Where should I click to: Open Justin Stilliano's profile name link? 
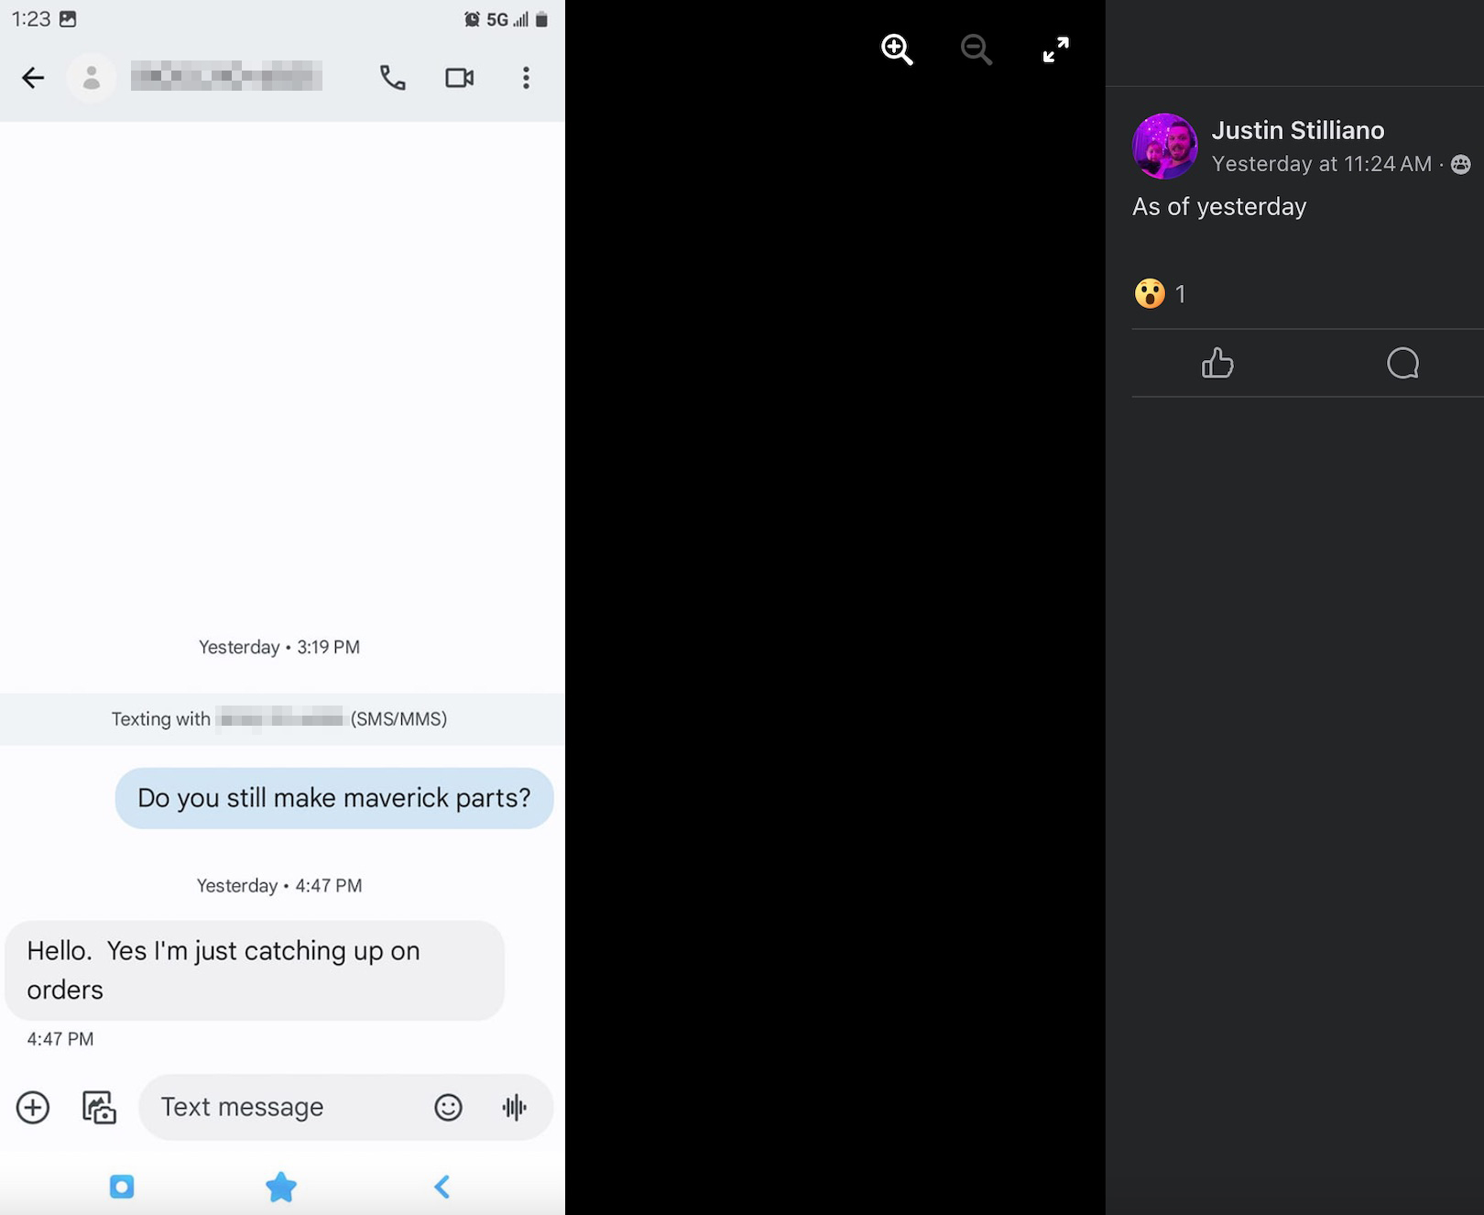[1297, 130]
